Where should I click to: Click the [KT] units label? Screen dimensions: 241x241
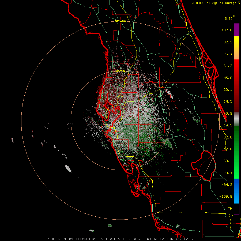click(228, 18)
